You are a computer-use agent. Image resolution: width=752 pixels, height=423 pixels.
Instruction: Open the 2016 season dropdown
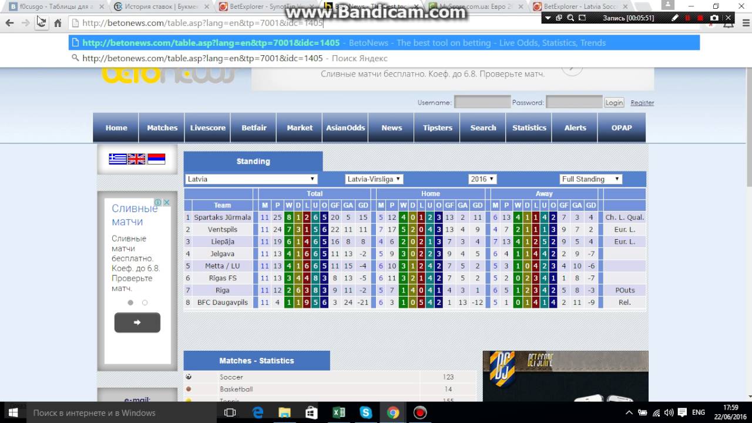(482, 179)
